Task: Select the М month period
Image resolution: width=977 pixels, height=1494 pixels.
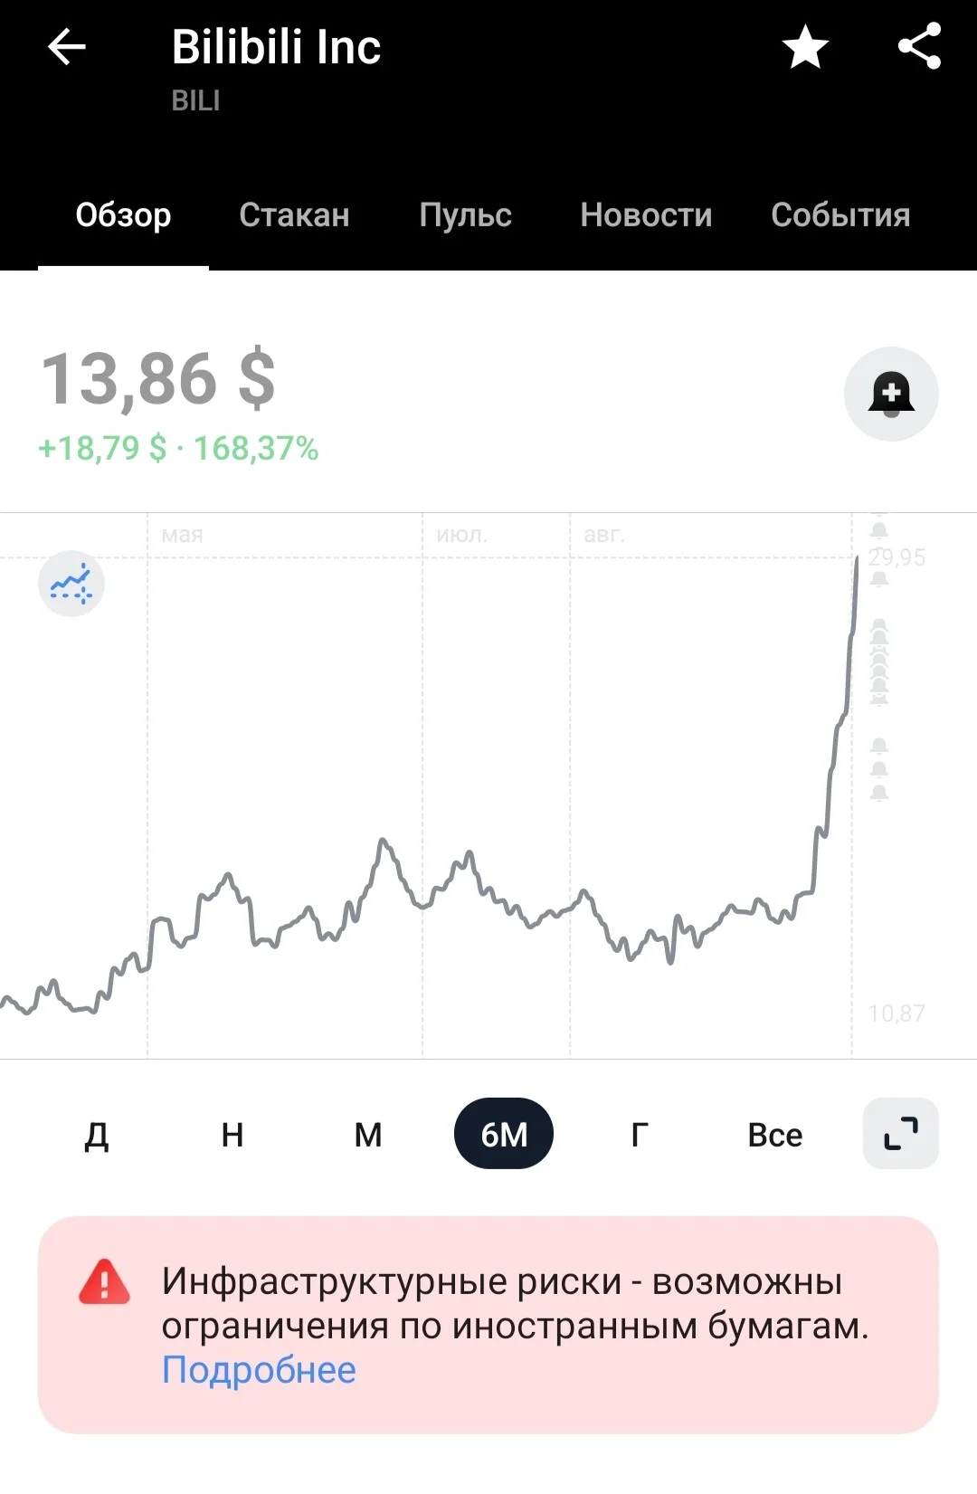Action: 368,1135
